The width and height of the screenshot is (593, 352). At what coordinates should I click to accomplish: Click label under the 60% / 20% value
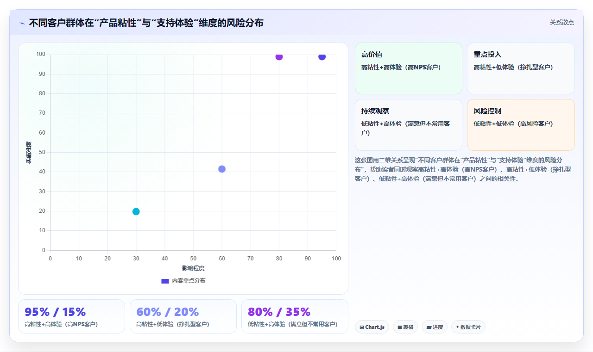coord(173,324)
